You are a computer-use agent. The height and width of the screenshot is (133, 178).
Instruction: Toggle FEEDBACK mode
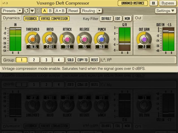[x=31, y=19]
